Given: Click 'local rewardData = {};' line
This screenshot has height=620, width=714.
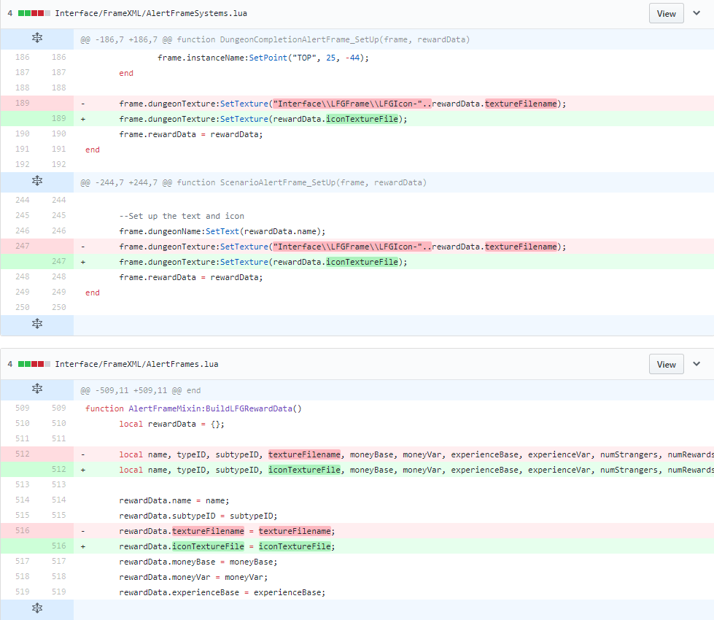Looking at the screenshot, I should pos(171,424).
